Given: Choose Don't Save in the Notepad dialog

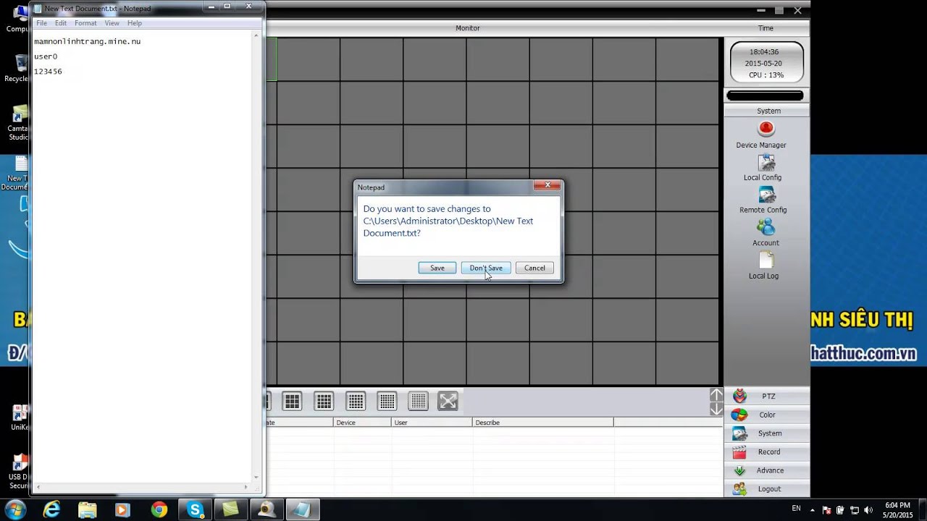Looking at the screenshot, I should click(486, 268).
